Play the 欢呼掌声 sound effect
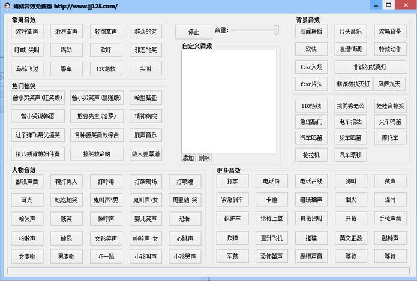 coord(28,31)
